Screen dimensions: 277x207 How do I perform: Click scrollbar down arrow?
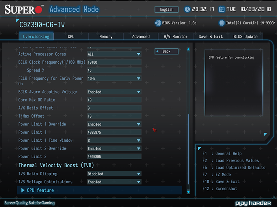188,192
